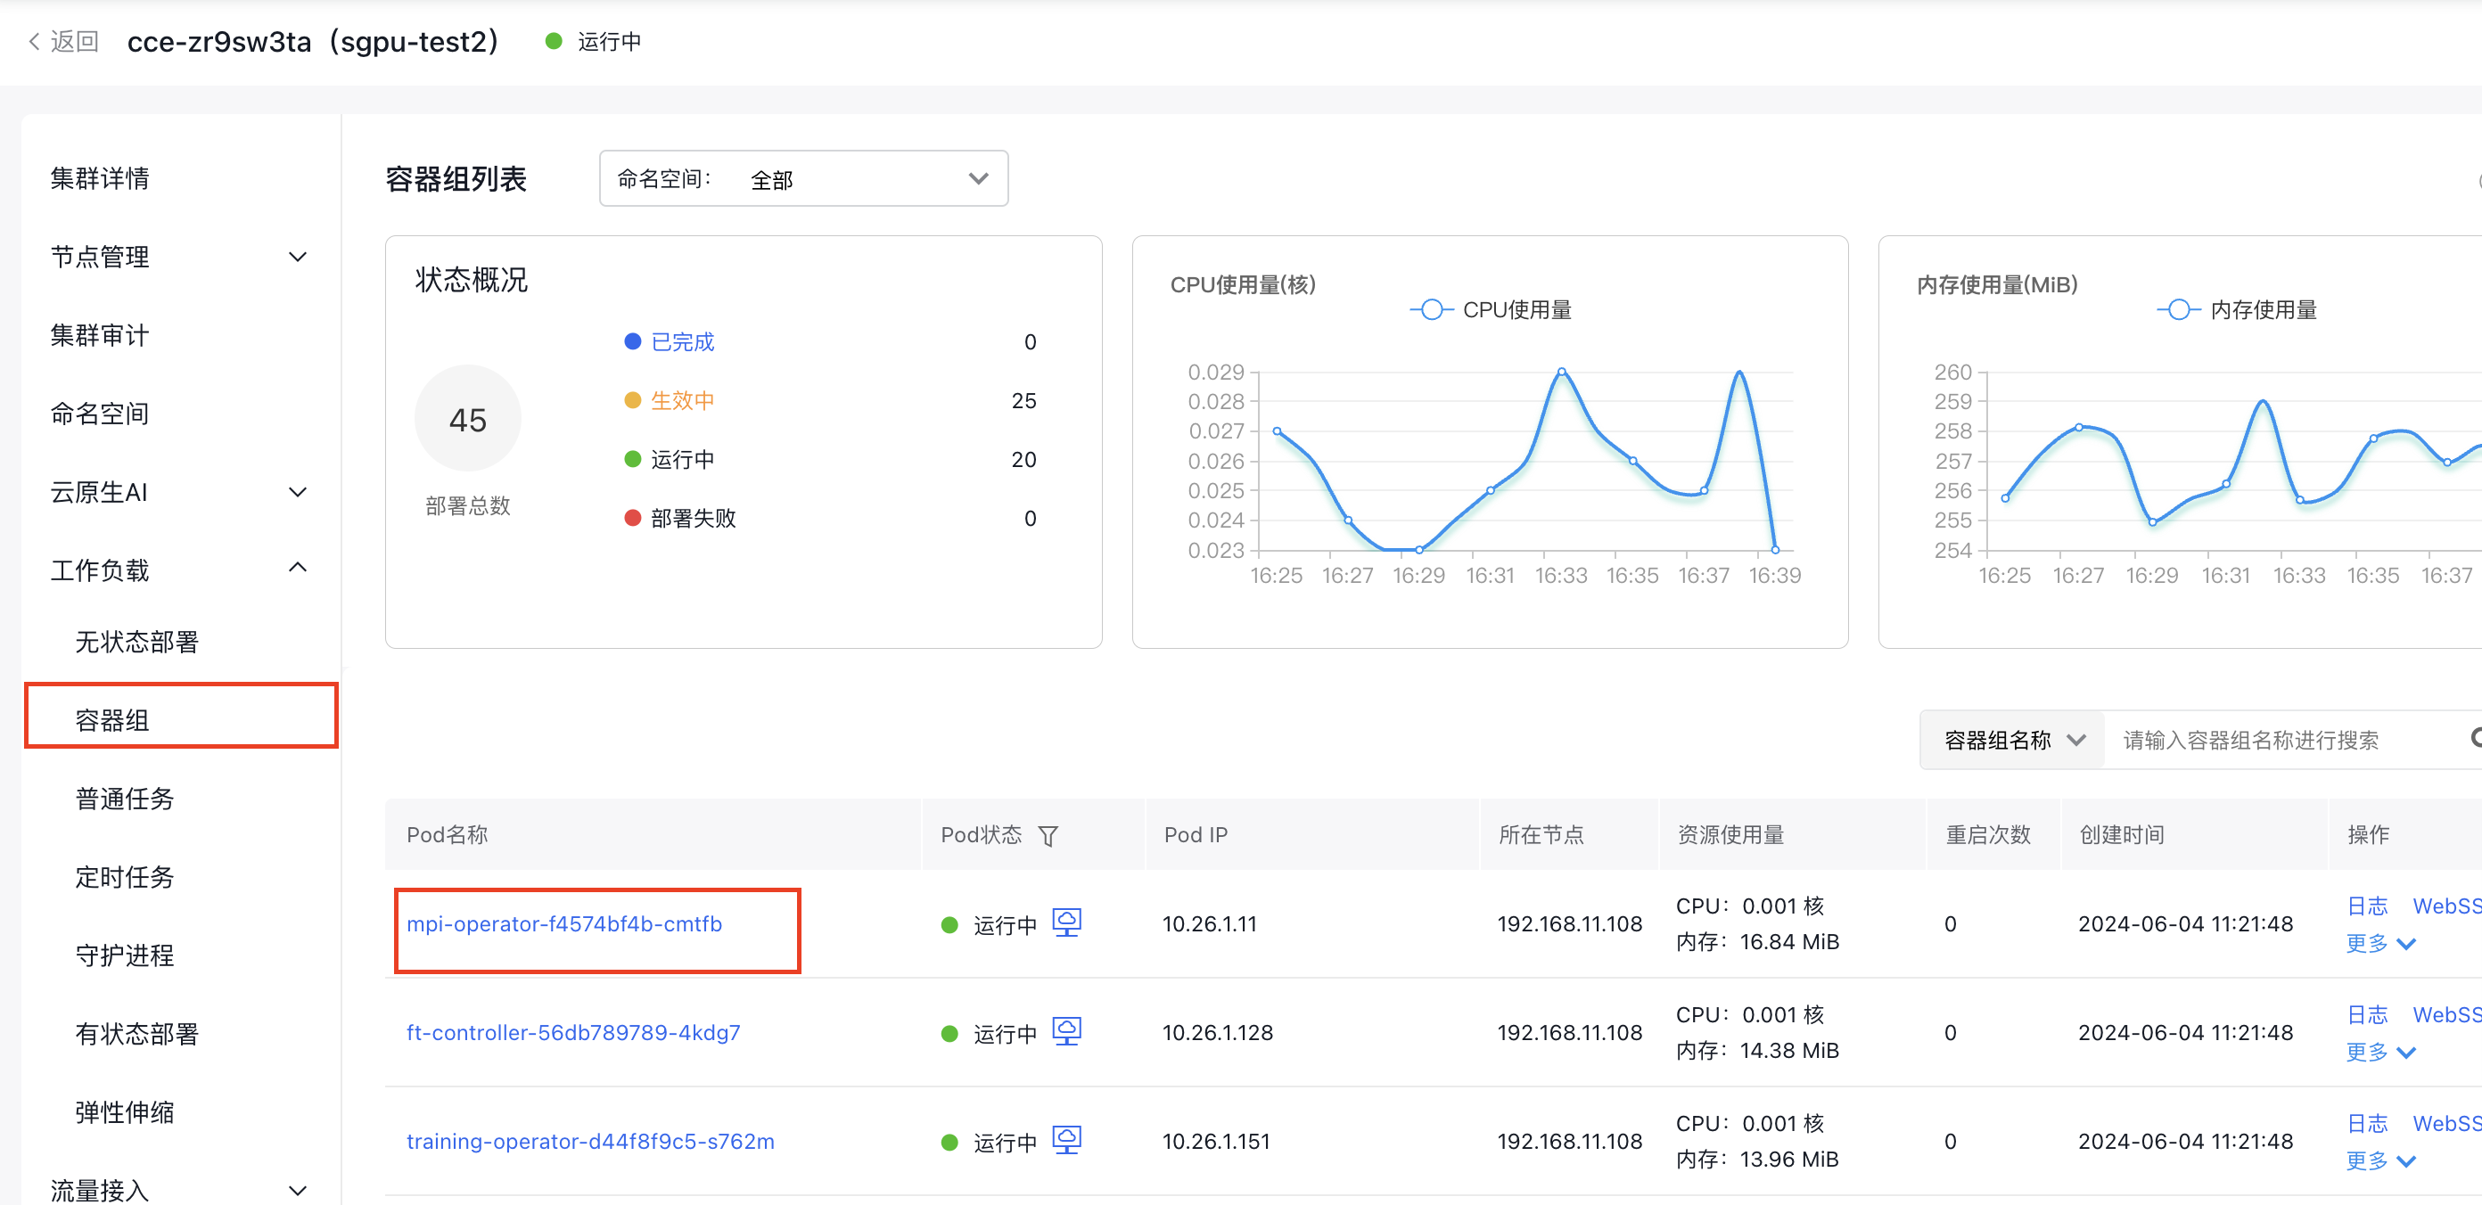
Task: Go to 集群详情 in sidebar
Action: 99,178
